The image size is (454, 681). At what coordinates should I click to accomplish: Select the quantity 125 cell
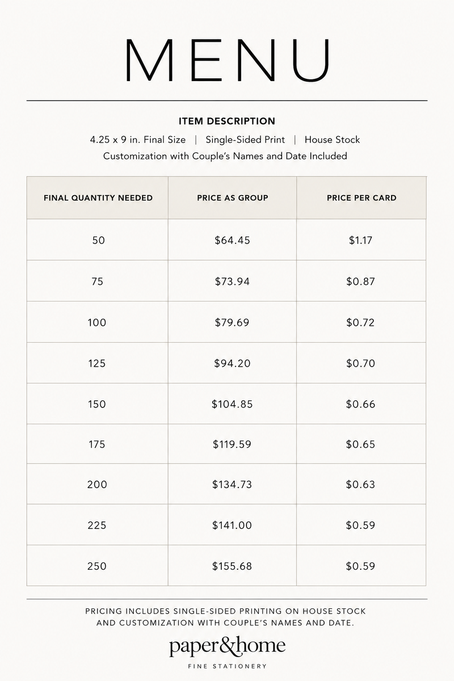[98, 363]
